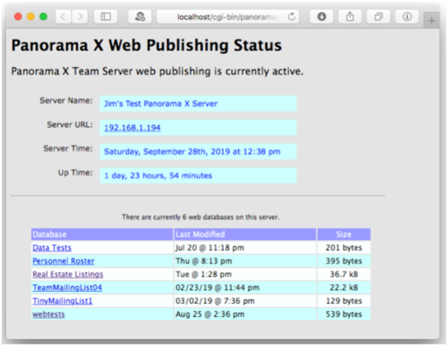
Task: Click the 'Server Name:' label
Action: click(66, 100)
